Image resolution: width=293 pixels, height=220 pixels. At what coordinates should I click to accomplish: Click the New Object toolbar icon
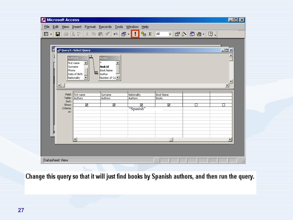coord(199,34)
